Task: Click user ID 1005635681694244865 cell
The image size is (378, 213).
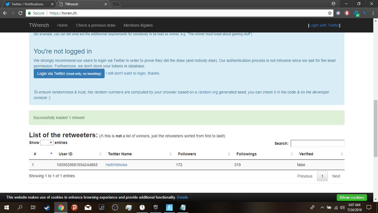Action: point(77,165)
